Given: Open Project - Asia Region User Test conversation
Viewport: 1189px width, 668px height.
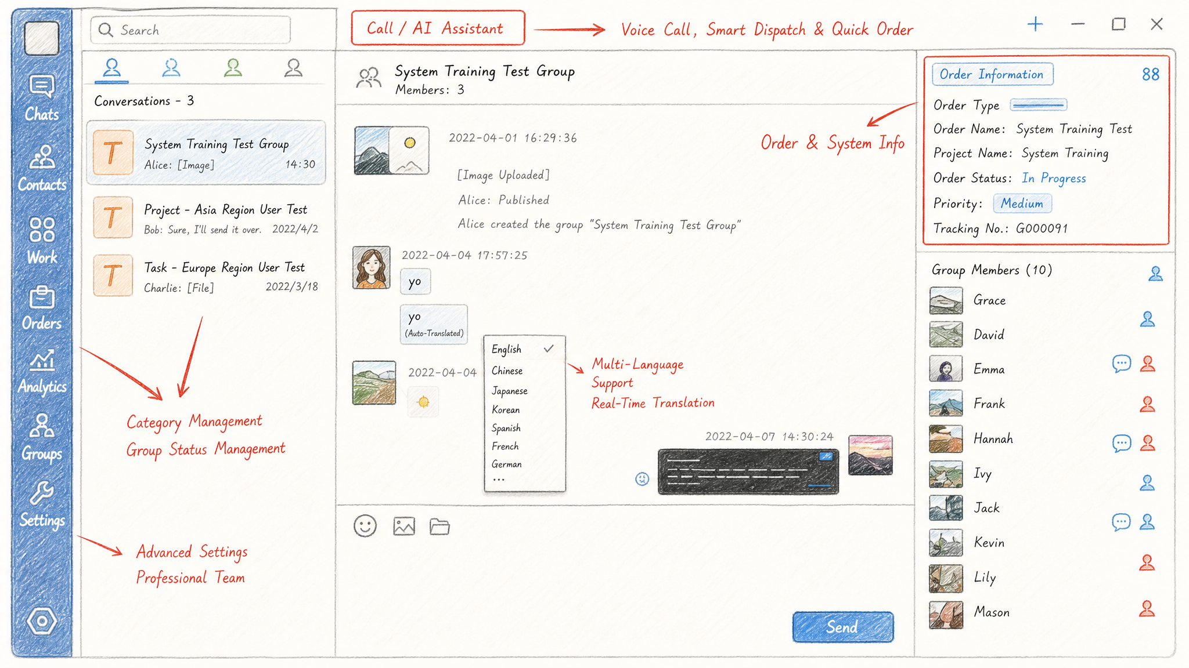Looking at the screenshot, I should pyautogui.click(x=206, y=218).
